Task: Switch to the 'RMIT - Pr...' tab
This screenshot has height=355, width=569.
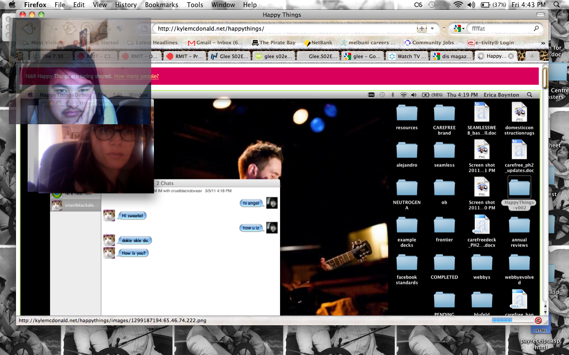Action: tap(185, 56)
